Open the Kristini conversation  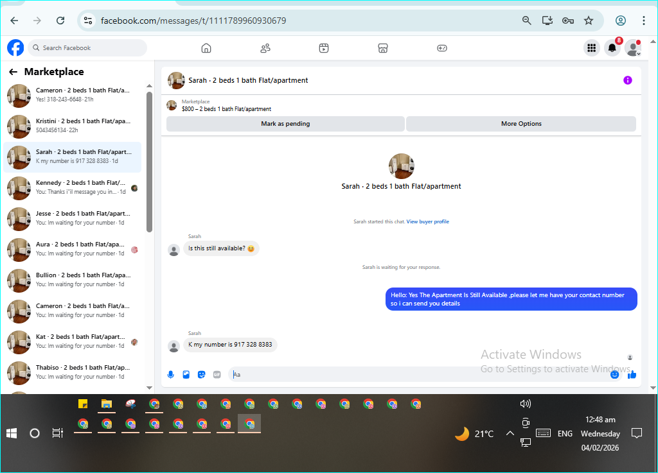[72, 126]
